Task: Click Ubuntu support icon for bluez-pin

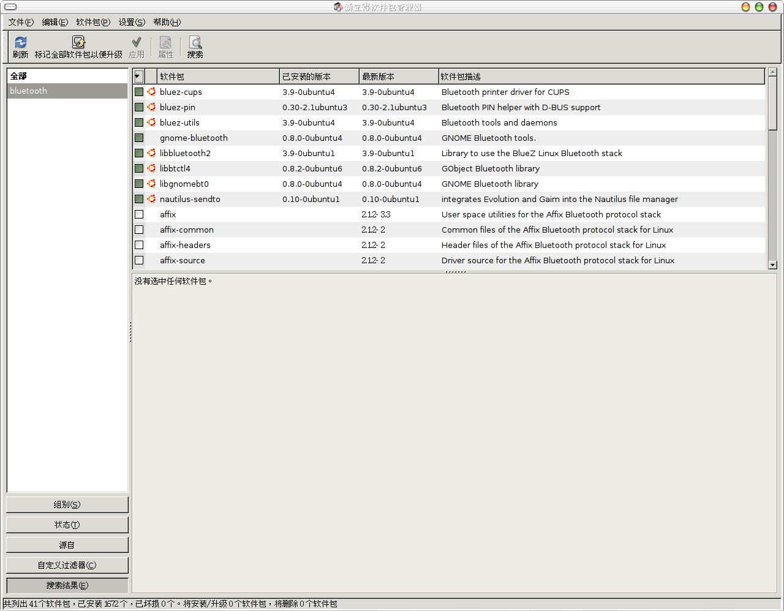Action: [151, 107]
